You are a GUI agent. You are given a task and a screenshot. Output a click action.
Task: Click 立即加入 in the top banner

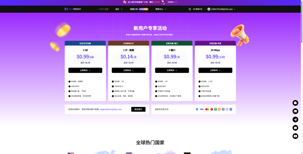172,2
